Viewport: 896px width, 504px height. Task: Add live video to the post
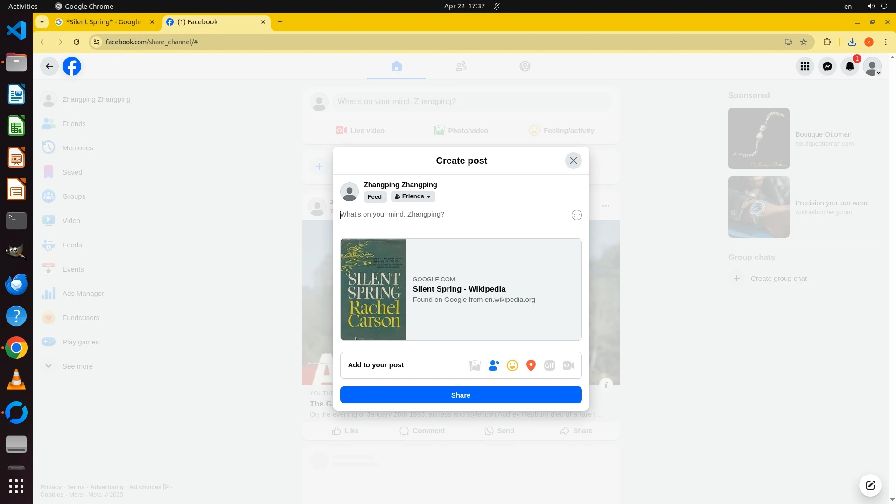click(568, 365)
